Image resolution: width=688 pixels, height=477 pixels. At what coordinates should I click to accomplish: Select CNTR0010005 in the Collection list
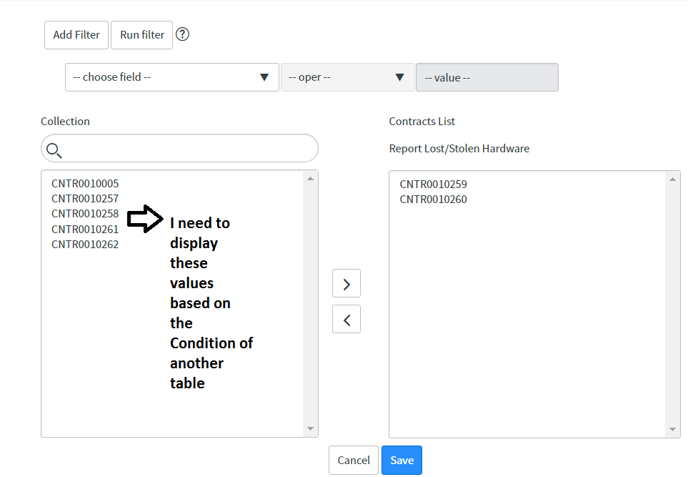[x=85, y=184]
